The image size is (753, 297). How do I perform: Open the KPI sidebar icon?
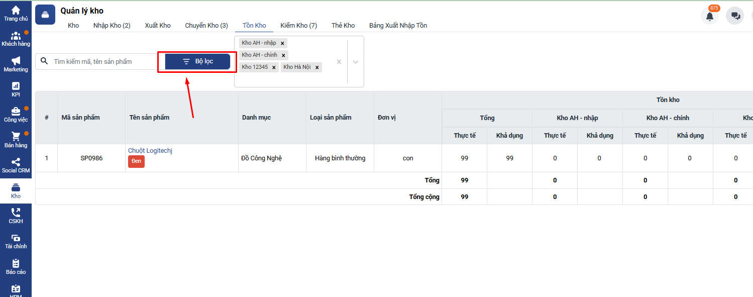[x=16, y=86]
